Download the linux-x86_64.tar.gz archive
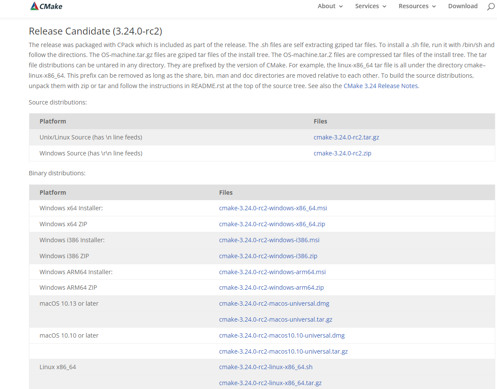 click(x=270, y=383)
